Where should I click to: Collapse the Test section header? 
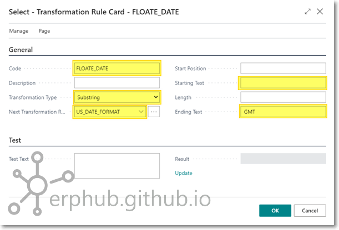click(15, 140)
